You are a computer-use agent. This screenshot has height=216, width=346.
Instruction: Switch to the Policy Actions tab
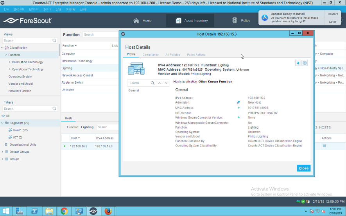point(196,55)
